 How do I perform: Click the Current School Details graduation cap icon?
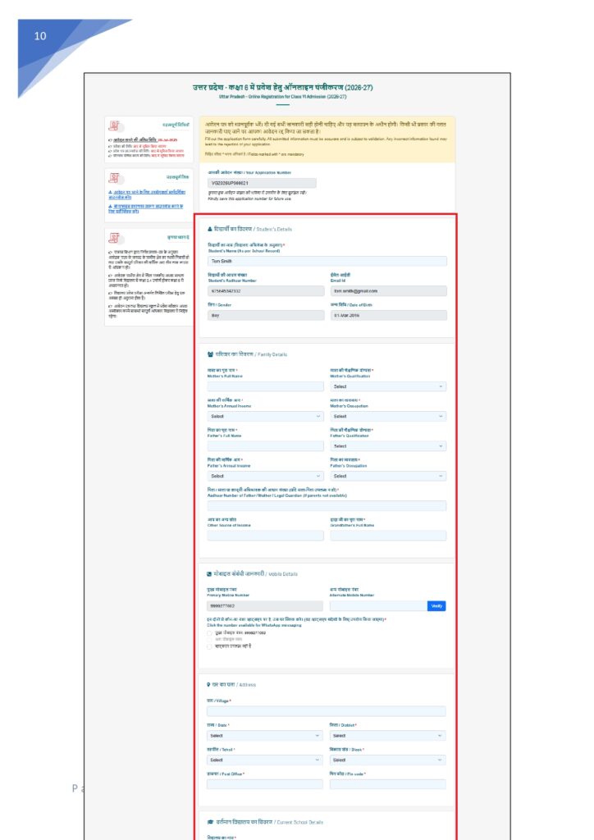tap(210, 822)
